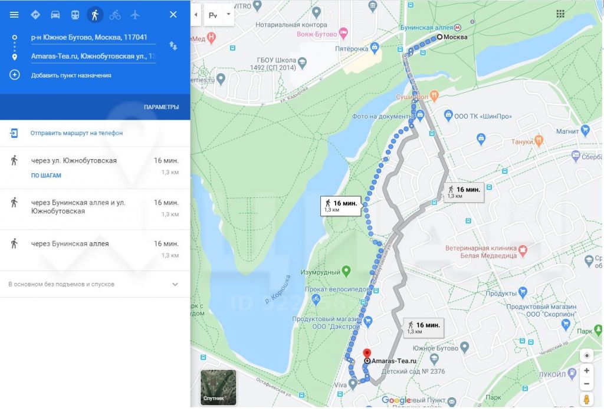
Task: Open ПАРАМЕТРЫ route options
Action: tap(162, 107)
